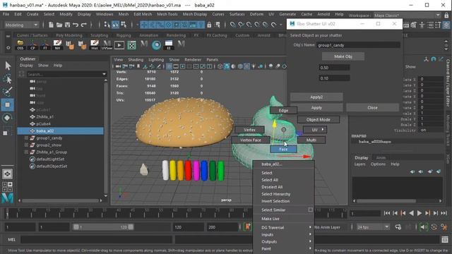This screenshot has width=452, height=254.
Task: Open the EE shelf item
Action: click(169, 45)
